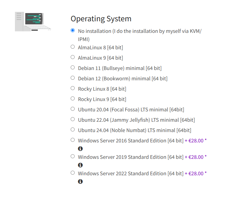Click the AlmaLinux 9 [64 bit] label text
Screen dimensions: 226x199
coord(101,58)
